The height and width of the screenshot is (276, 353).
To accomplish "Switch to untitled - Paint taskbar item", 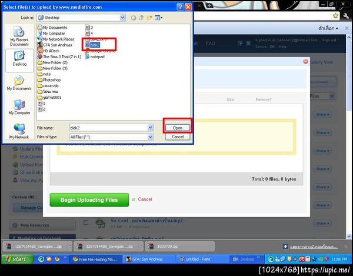I will coord(202,260).
